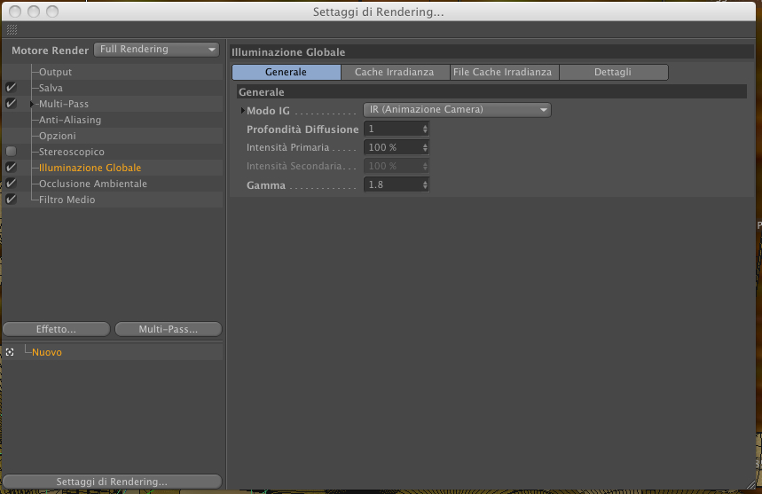Select Illuminazione Globale in the tree
762x494 pixels.
90,168
